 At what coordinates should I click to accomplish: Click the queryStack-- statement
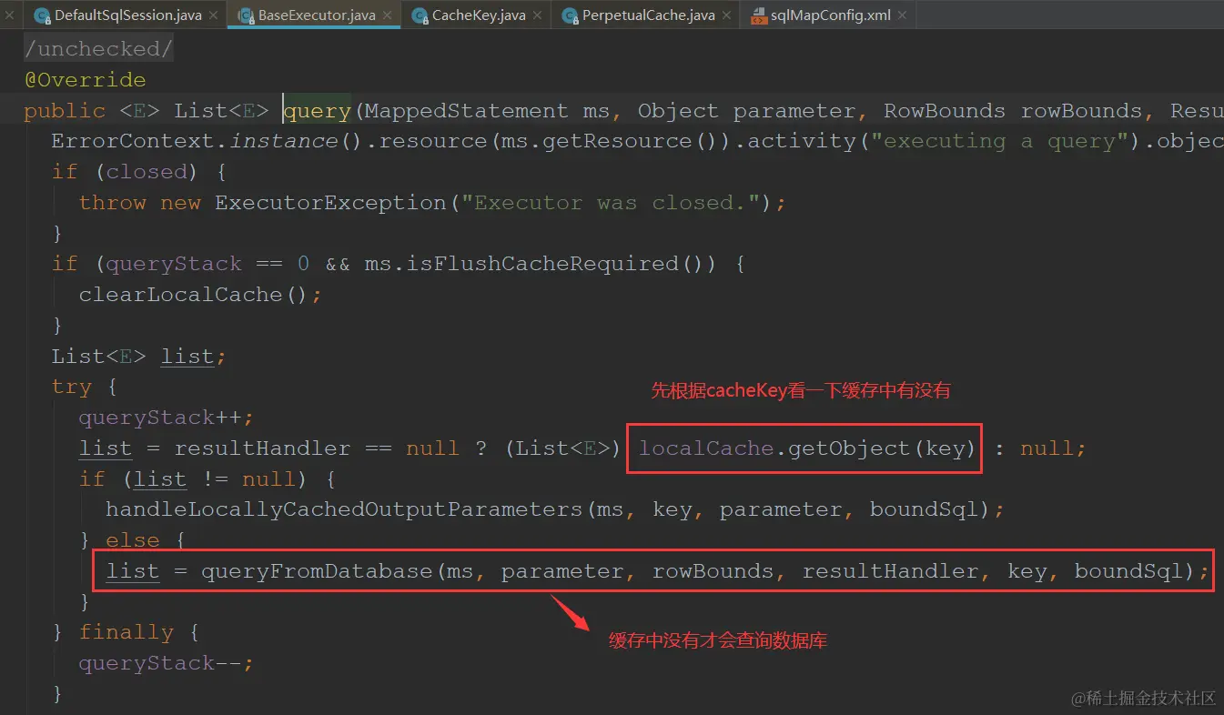pyautogui.click(x=166, y=663)
